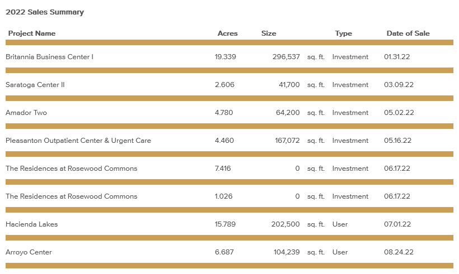Select Britannia Business Center I project name
The width and height of the screenshot is (459, 274).
[x=49, y=57]
